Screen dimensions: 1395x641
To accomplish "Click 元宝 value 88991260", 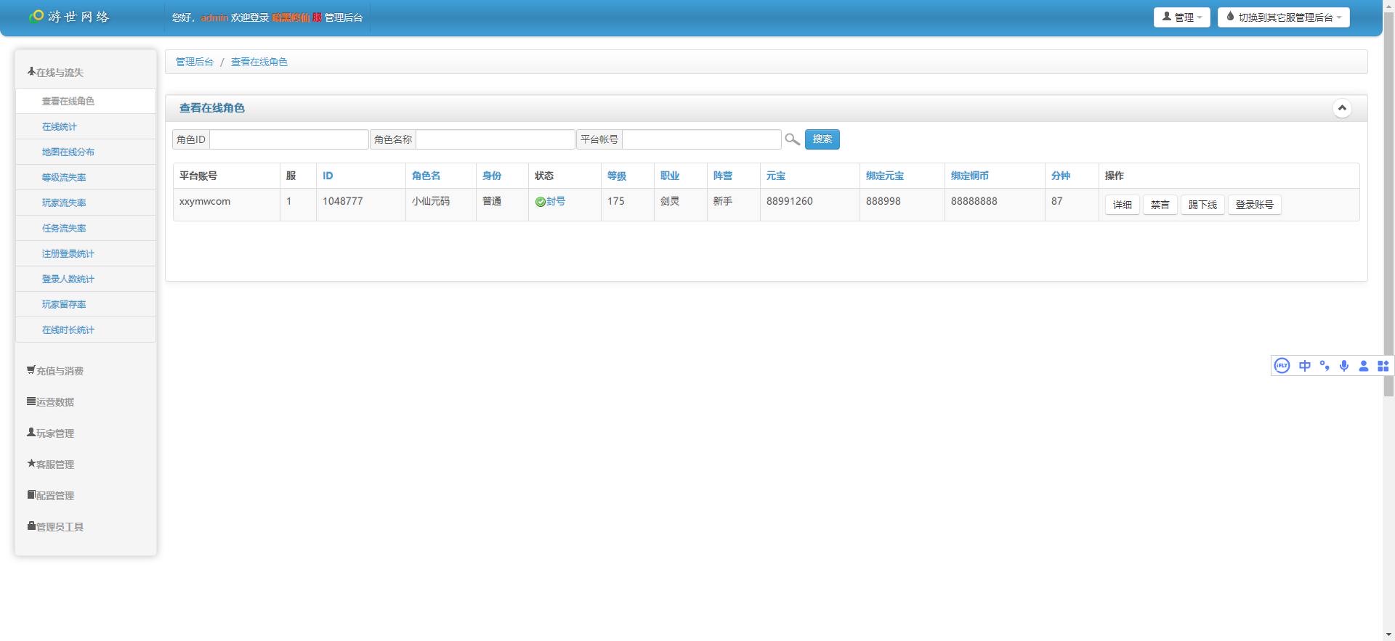I will click(789, 201).
